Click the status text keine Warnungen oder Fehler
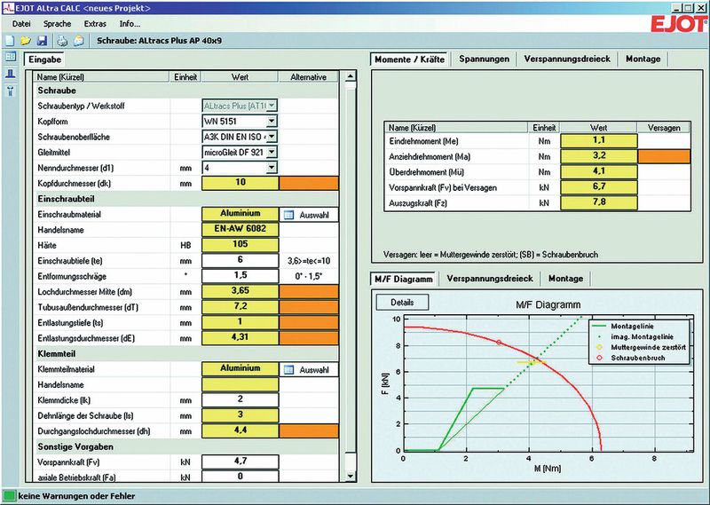The height and width of the screenshot is (505, 710). click(76, 496)
